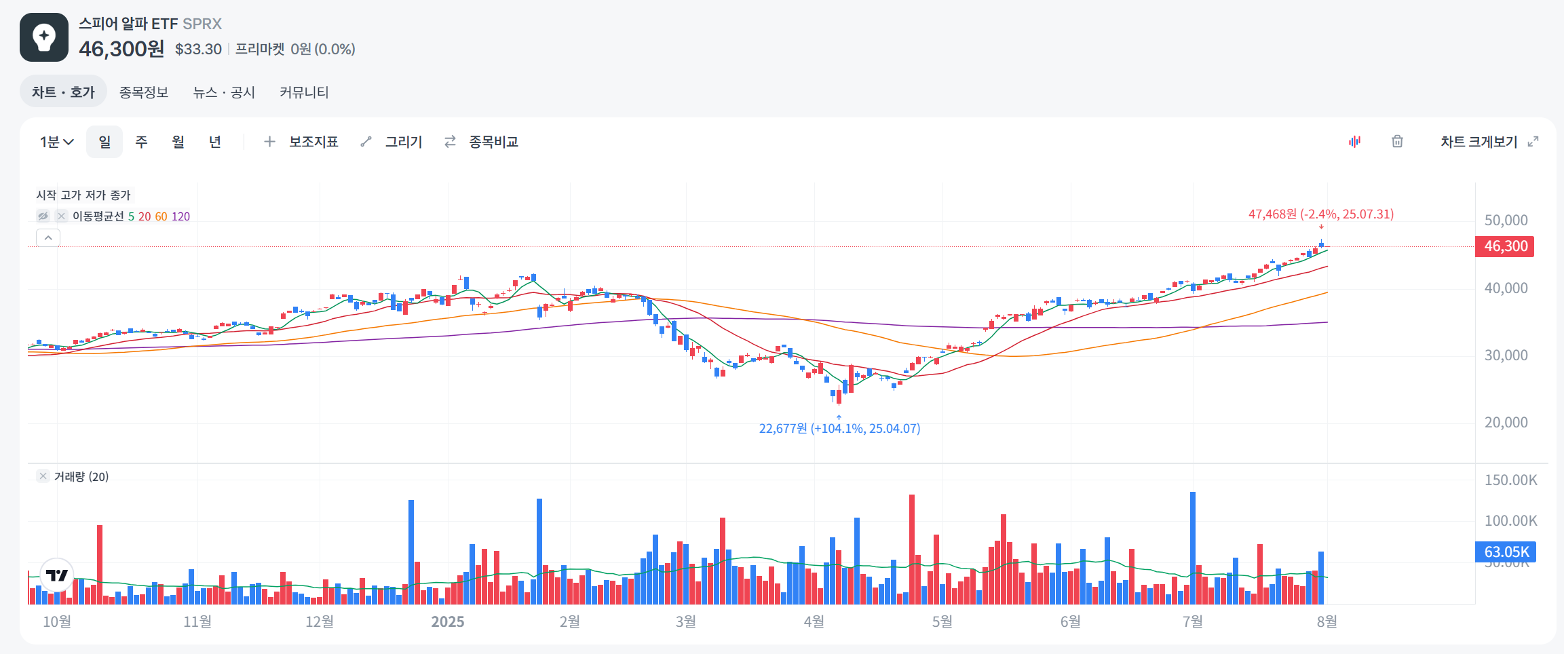Click the 60 period moving average label
Viewport: 1564px width, 654px height.
coord(161,216)
